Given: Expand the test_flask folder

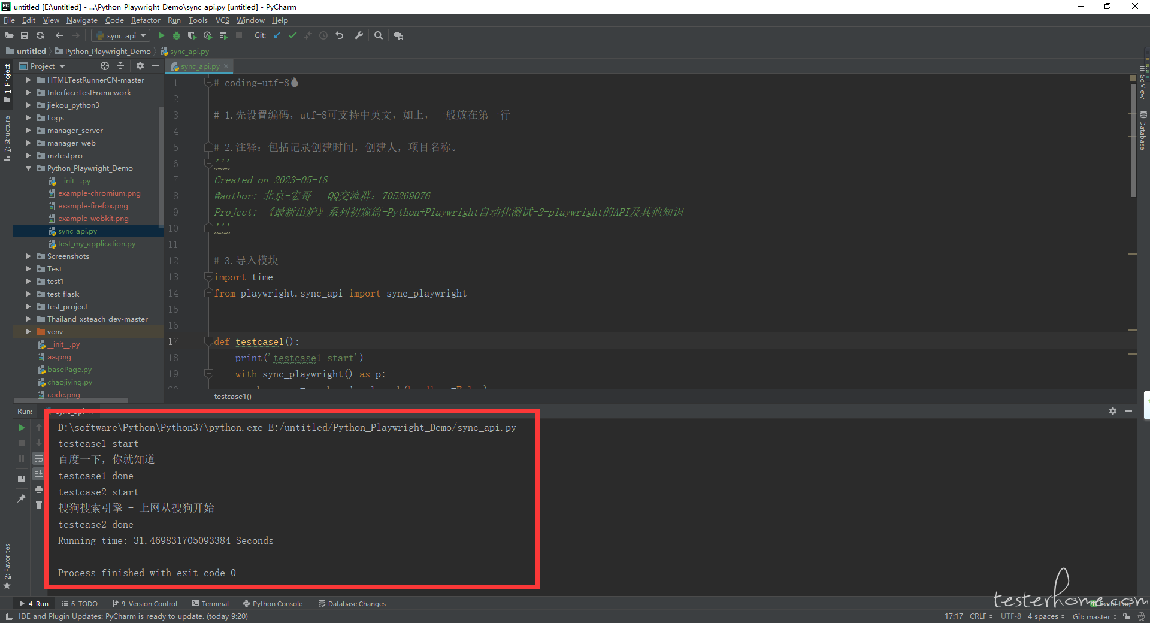Looking at the screenshot, I should click(28, 294).
